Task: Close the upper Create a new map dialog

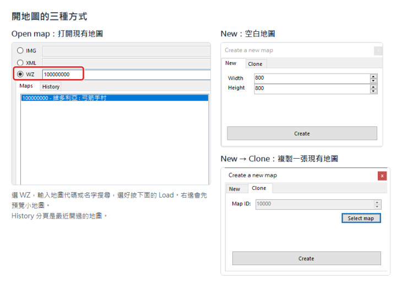Action: [x=378, y=51]
